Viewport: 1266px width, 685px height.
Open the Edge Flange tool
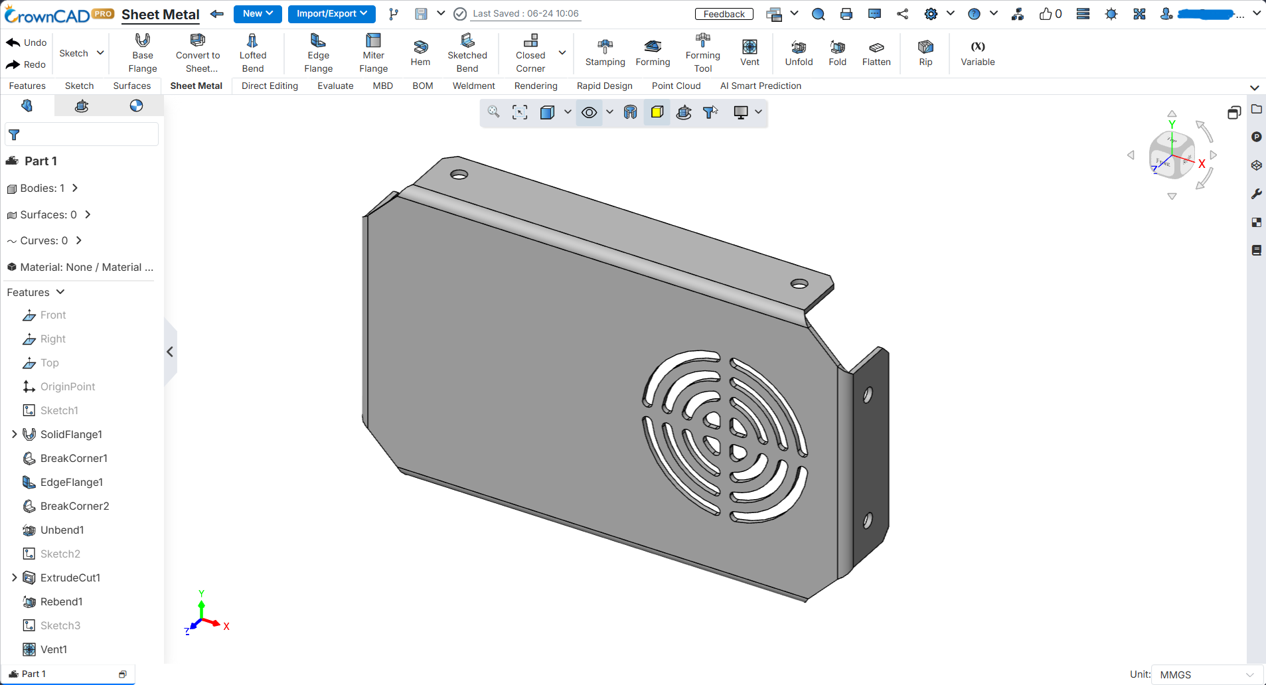[319, 53]
